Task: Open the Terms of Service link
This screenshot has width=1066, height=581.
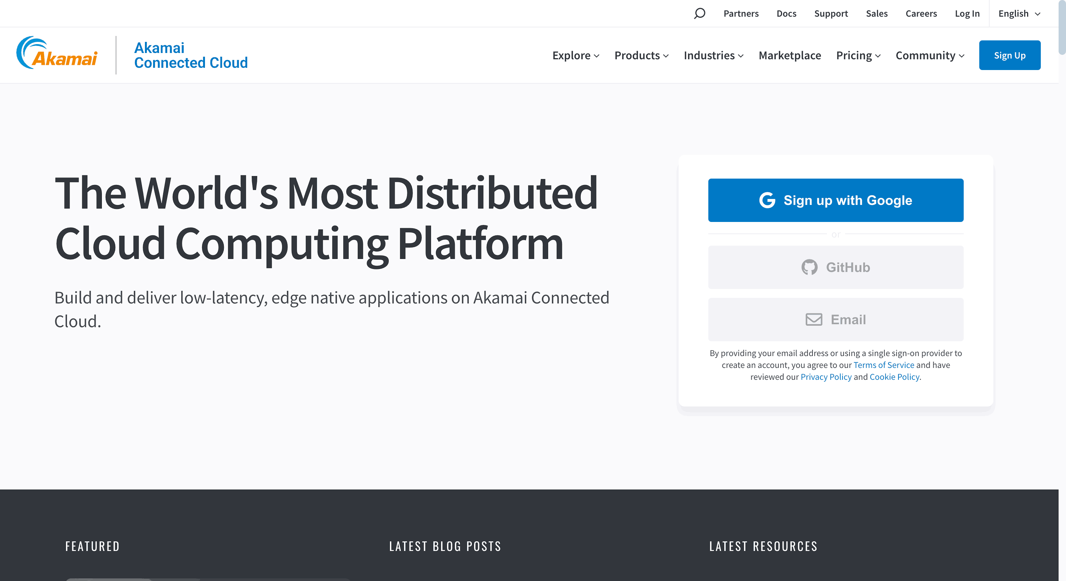Action: pyautogui.click(x=884, y=365)
